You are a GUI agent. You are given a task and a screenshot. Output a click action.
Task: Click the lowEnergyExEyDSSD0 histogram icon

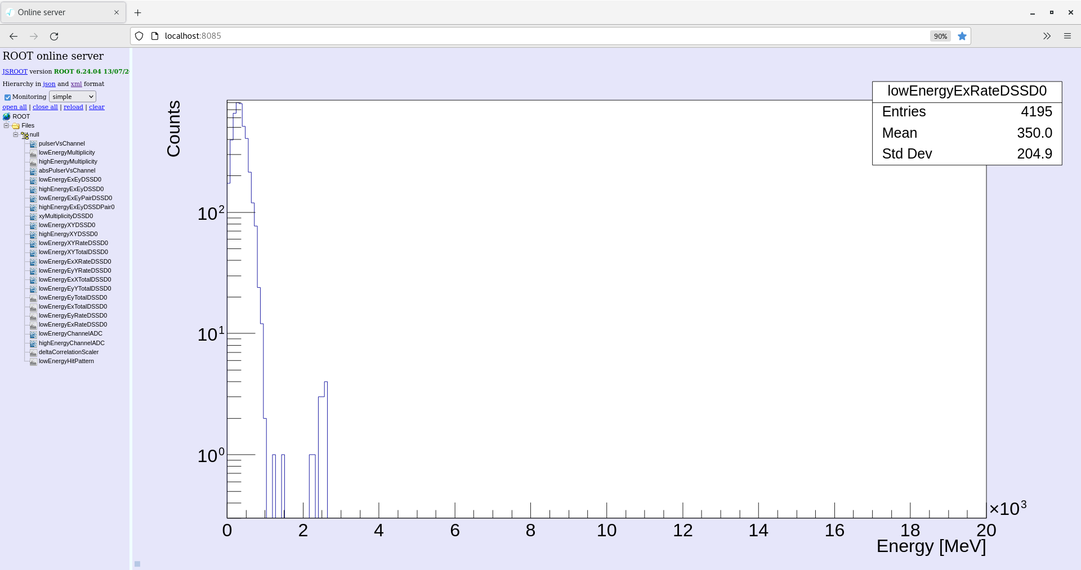[33, 180]
